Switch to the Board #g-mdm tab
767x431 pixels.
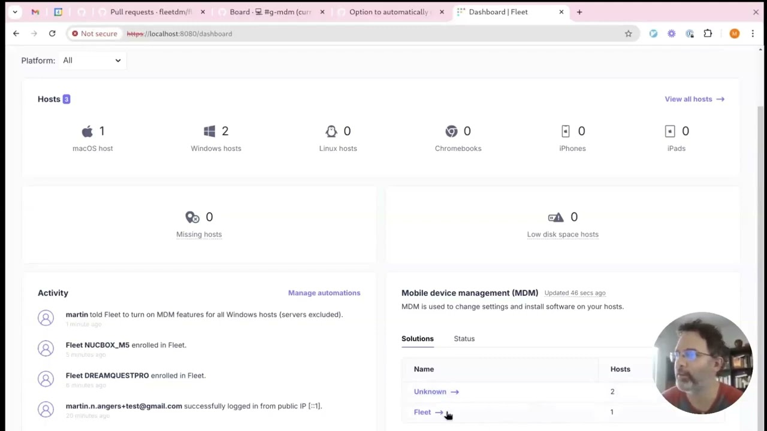coord(271,12)
